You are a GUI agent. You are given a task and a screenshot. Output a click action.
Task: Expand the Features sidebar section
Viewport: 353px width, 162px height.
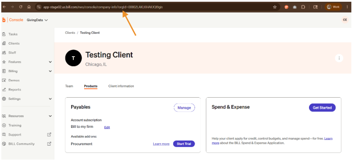pyautogui.click(x=27, y=62)
